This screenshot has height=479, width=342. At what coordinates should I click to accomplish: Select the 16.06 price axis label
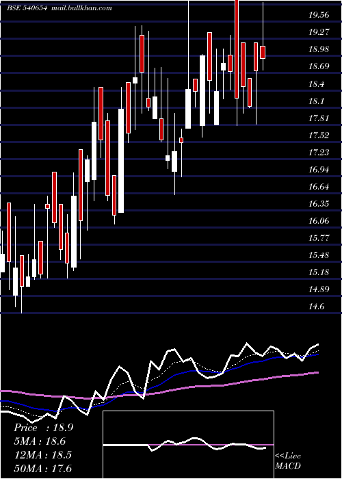[319, 221]
